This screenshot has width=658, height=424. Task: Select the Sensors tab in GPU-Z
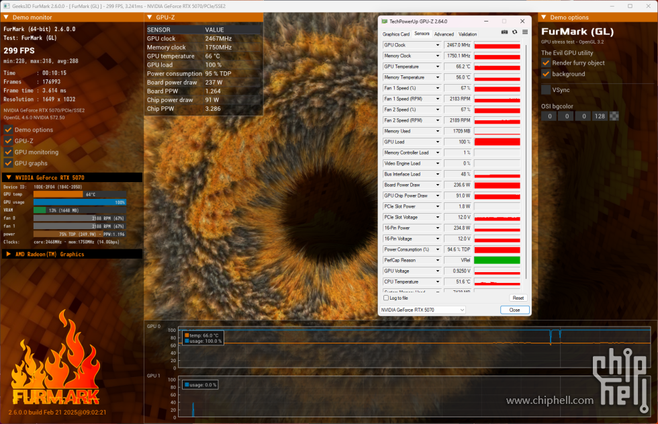(x=422, y=34)
